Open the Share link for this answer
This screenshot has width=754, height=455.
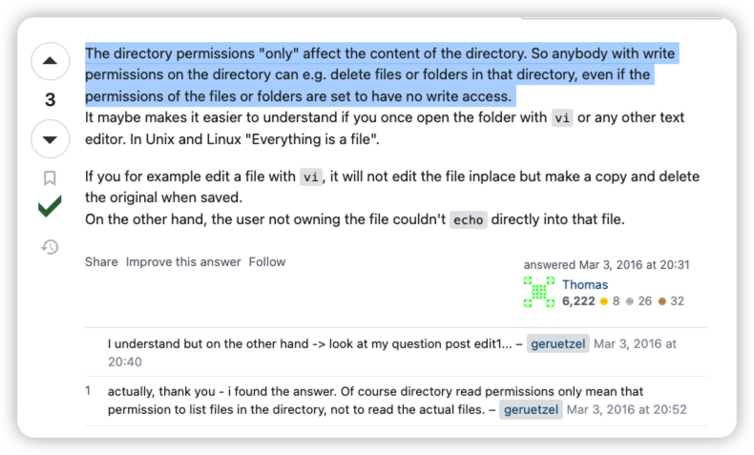(x=101, y=261)
